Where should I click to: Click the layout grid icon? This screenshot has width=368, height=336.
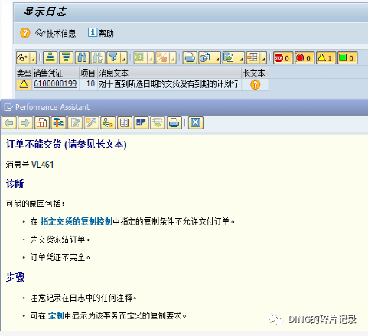253,57
